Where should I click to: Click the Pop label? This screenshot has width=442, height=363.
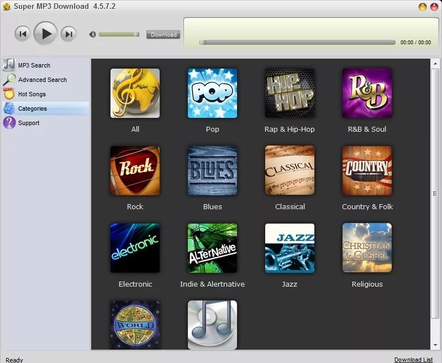[213, 129]
